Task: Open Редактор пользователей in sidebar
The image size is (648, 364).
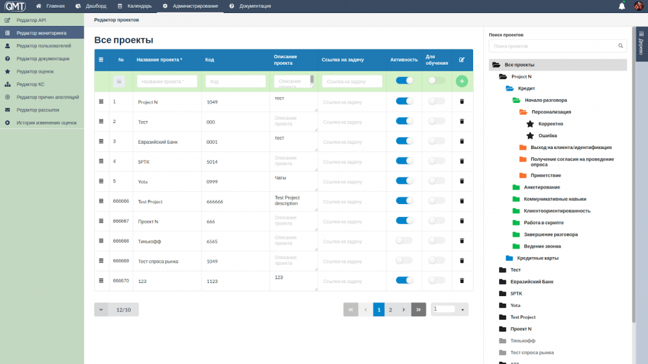Action: click(x=43, y=46)
